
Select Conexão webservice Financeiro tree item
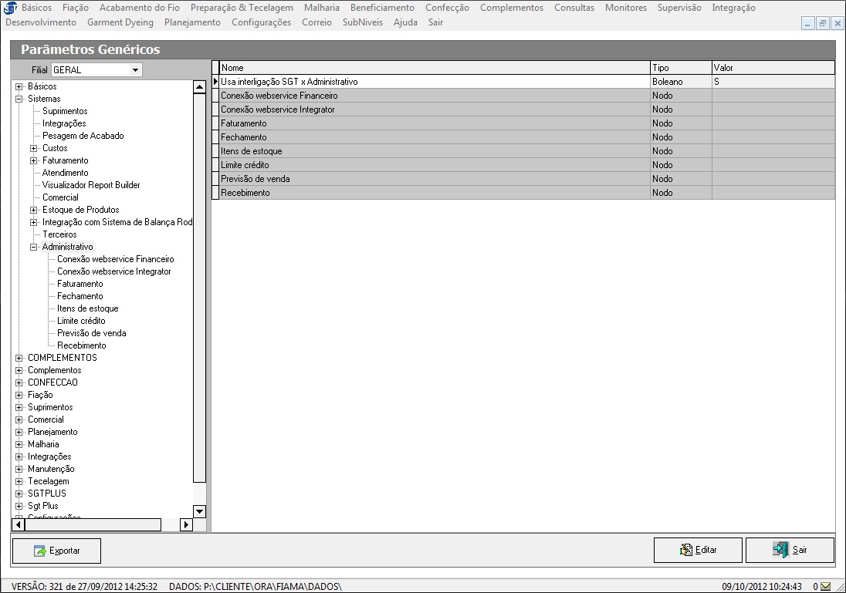click(115, 259)
